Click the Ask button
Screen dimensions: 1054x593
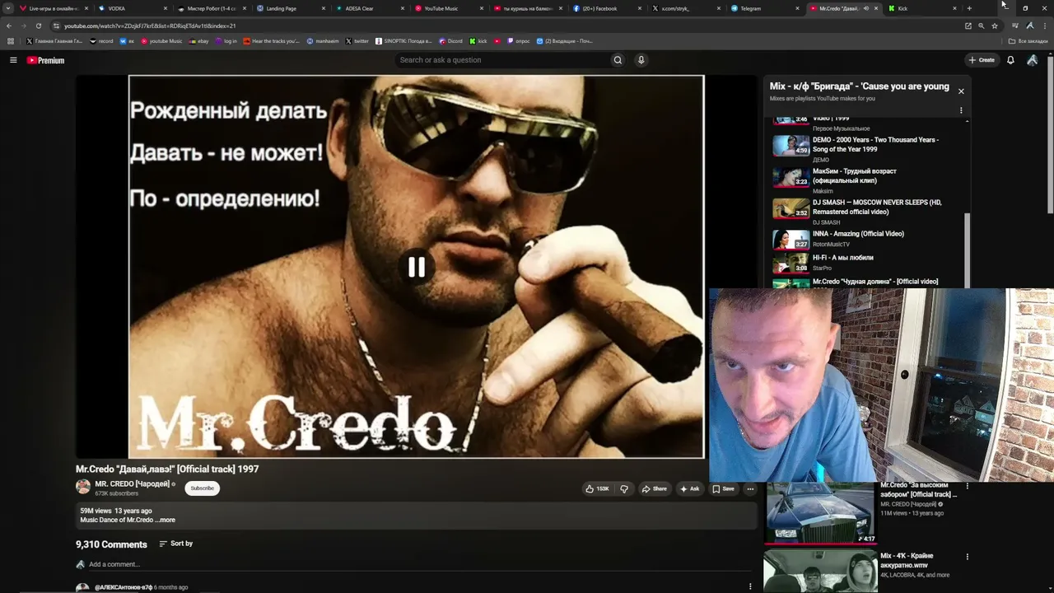click(x=689, y=488)
